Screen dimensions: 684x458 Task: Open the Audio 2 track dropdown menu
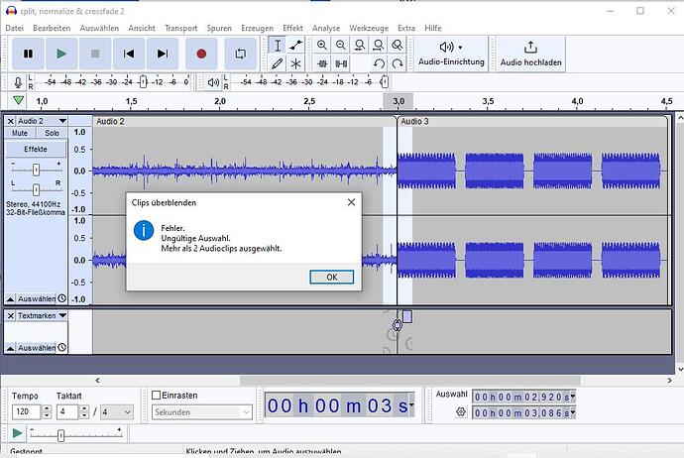pos(62,121)
